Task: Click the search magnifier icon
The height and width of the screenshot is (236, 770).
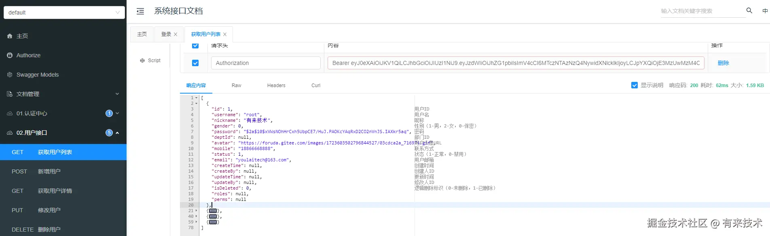Action: coord(749,10)
